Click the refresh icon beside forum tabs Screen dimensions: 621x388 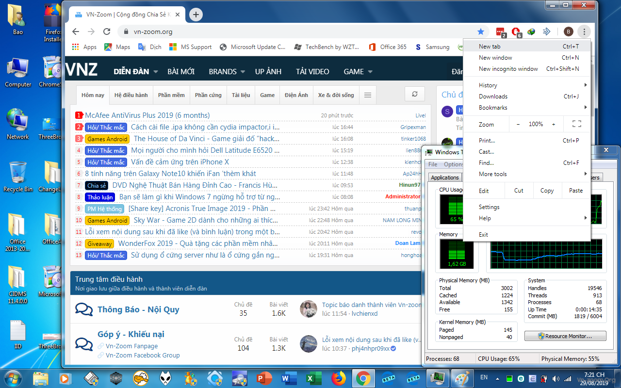(x=415, y=94)
